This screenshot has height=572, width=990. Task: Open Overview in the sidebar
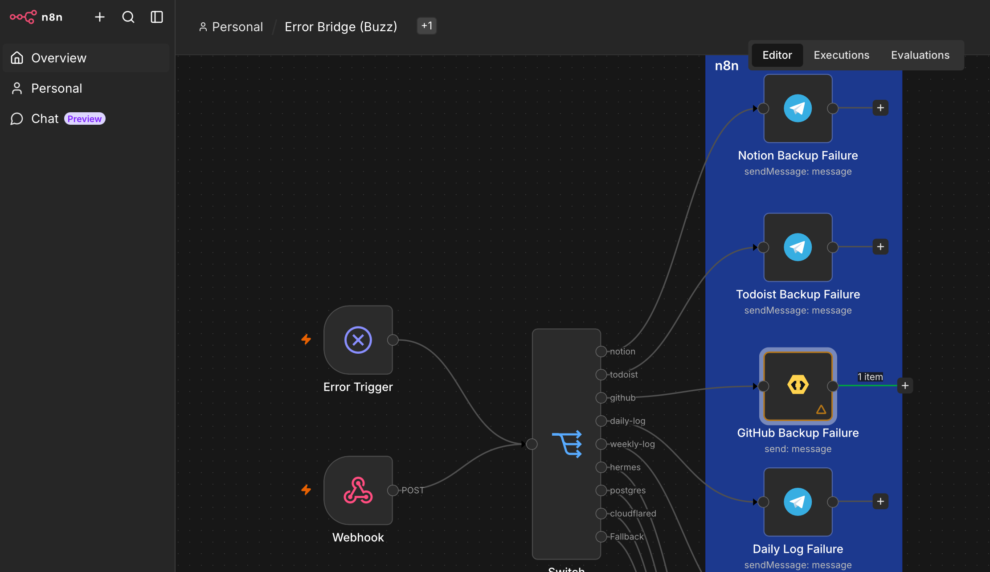coord(86,58)
